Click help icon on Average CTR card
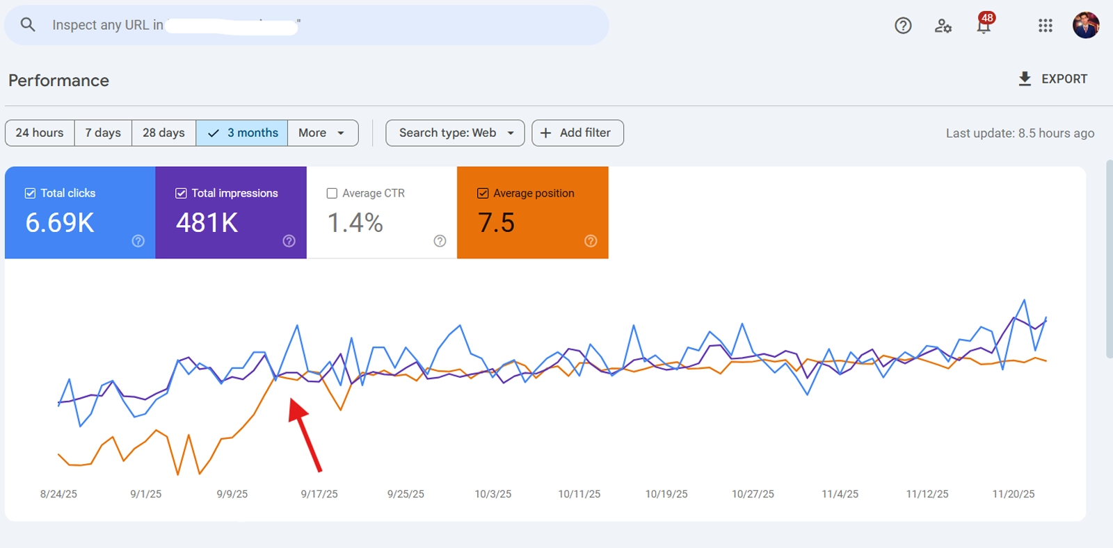Image resolution: width=1113 pixels, height=548 pixels. click(440, 241)
